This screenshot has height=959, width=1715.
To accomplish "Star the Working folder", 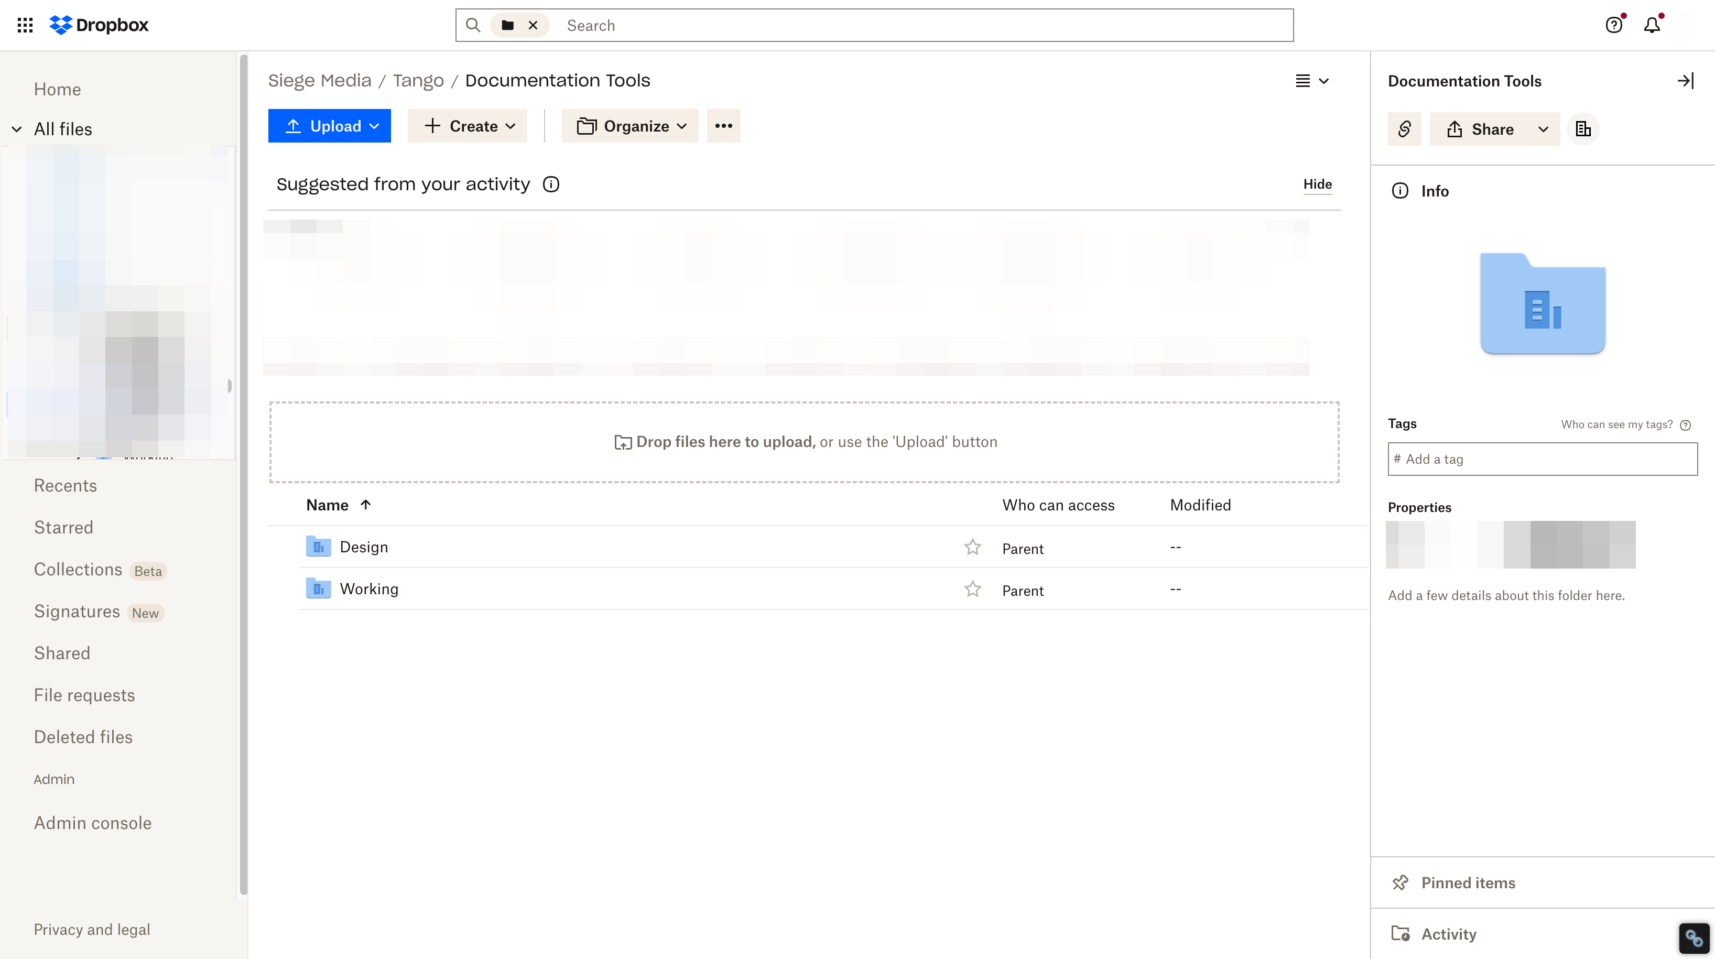I will [x=973, y=589].
